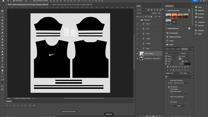The height and width of the screenshot is (117, 208).
Task: Click the Create button in 3D panel
Action: [179, 106]
